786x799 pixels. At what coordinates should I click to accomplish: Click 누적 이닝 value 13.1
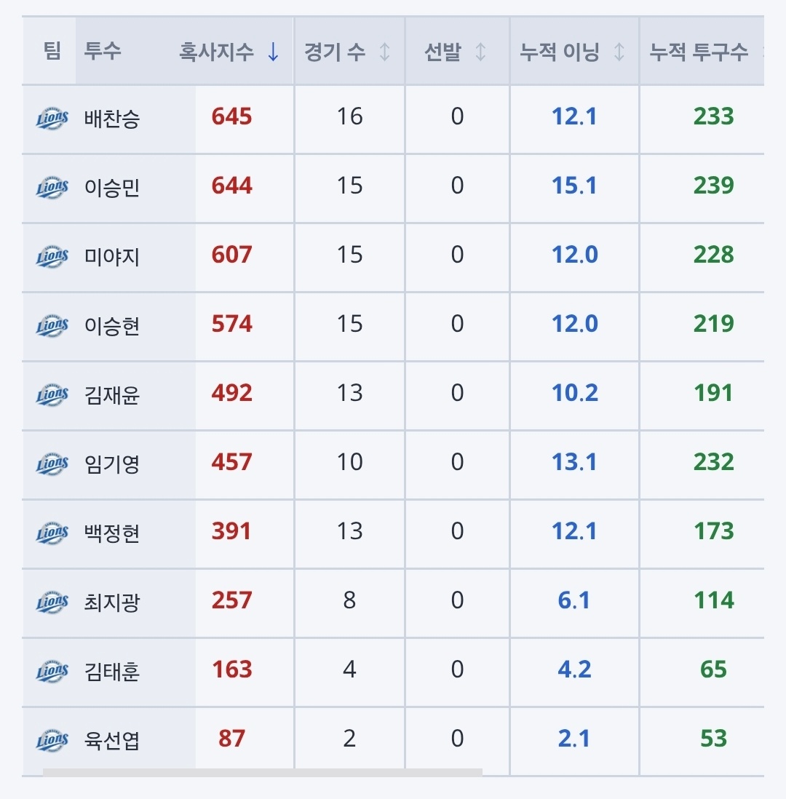[574, 461]
